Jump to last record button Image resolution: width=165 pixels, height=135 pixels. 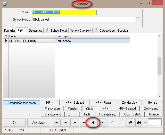click(x=84, y=122)
